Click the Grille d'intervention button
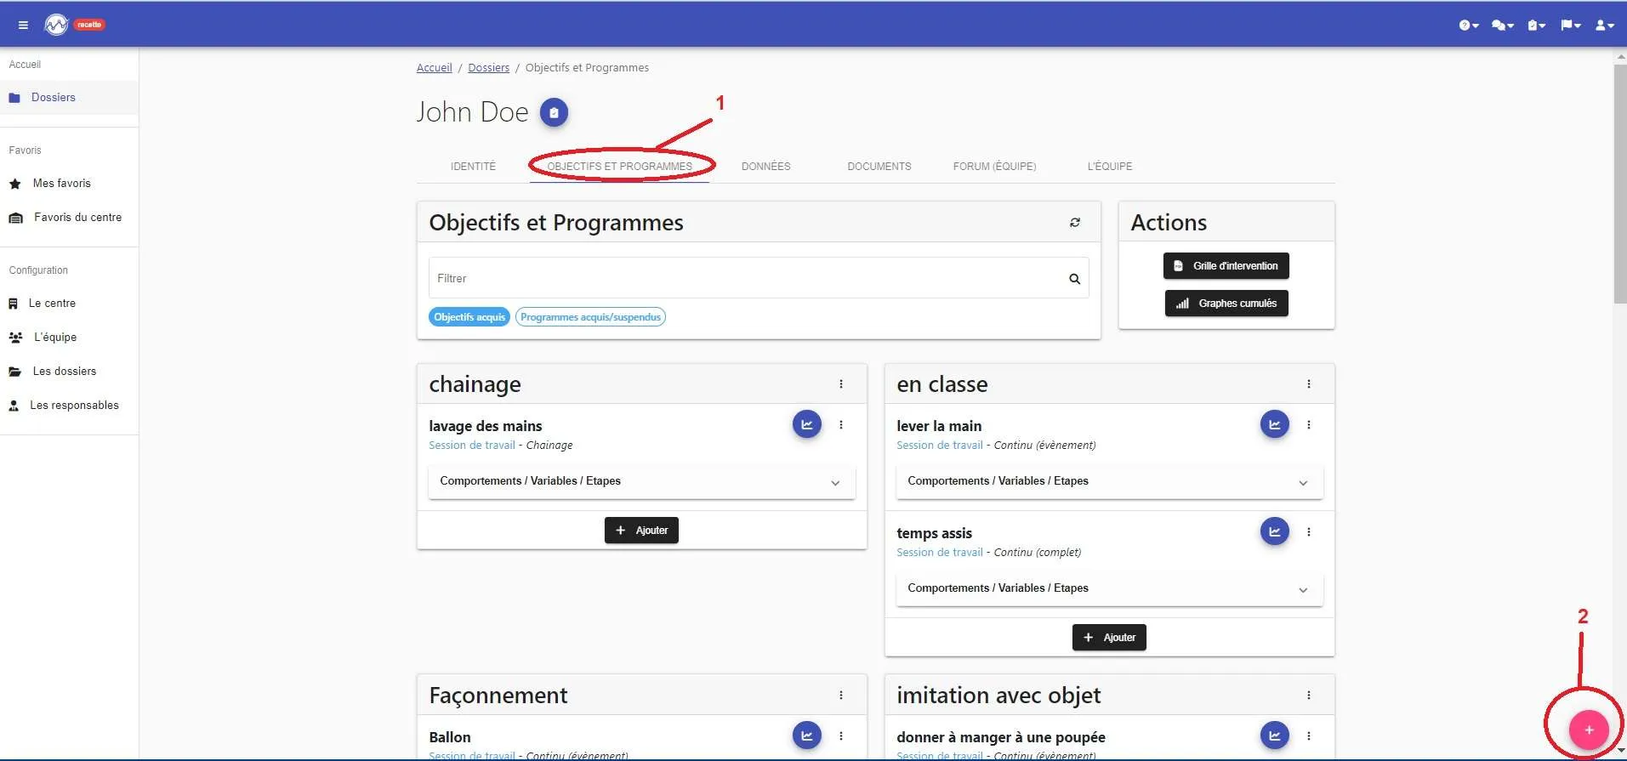 tap(1226, 266)
